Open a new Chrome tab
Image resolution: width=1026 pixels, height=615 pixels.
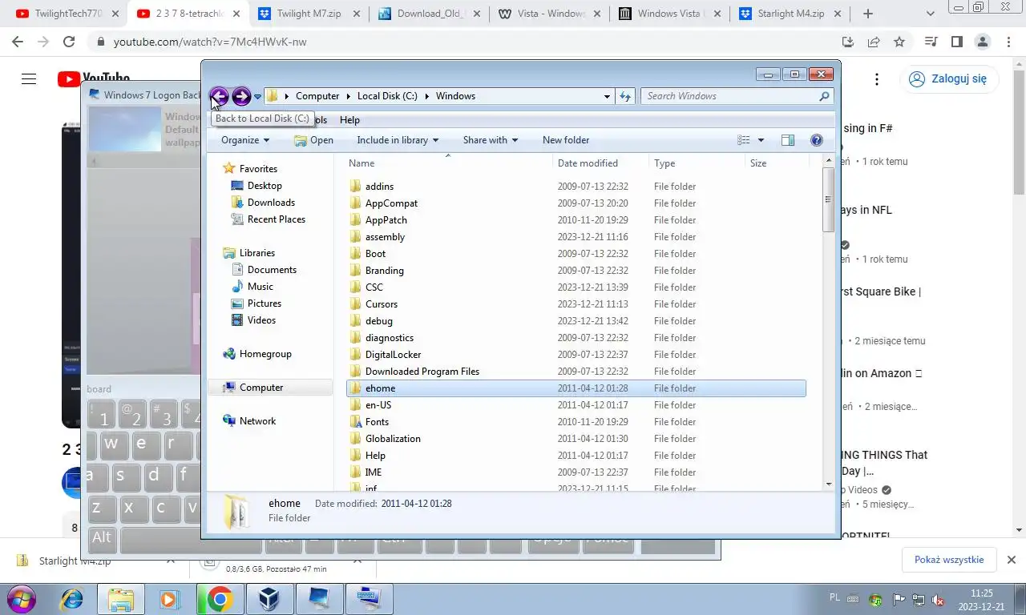pyautogui.click(x=867, y=14)
